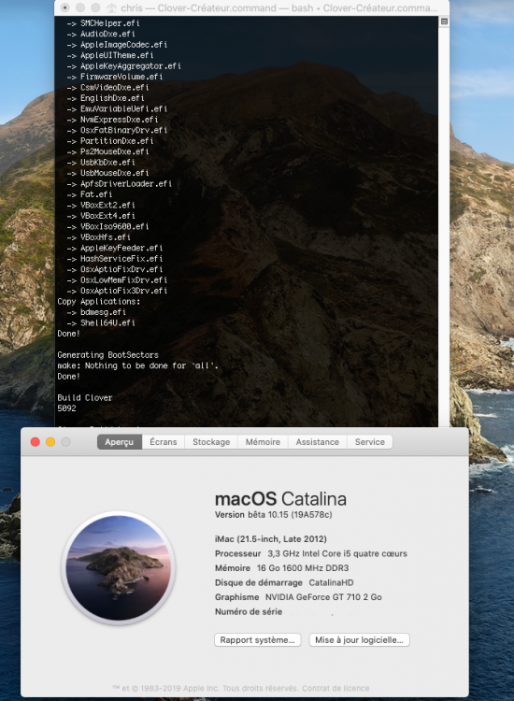Open Mise à jour logicielle
This screenshot has width=514, height=701.
(x=360, y=639)
